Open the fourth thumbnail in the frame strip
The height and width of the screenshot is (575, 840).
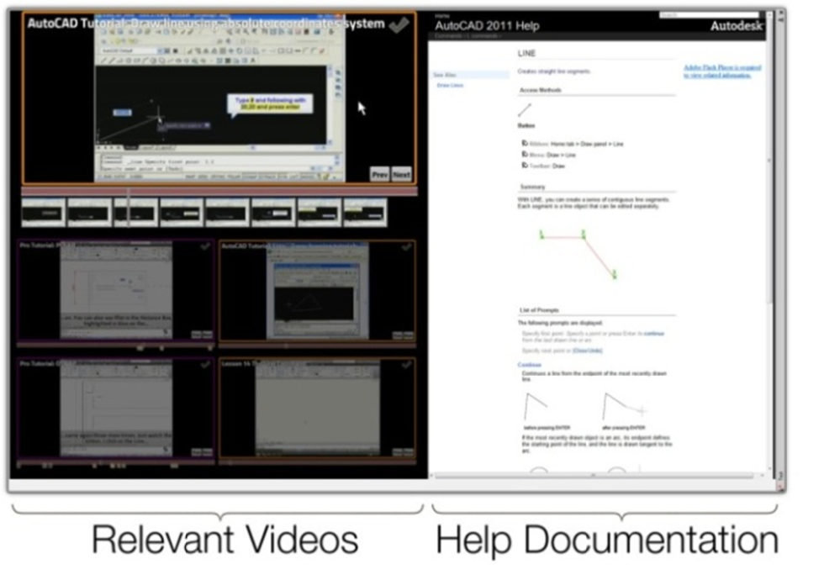[x=181, y=213]
